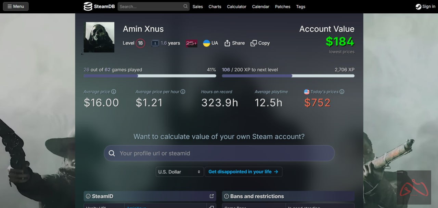The image size is (438, 208).
Task: Click the 1.6 years service badge
Action: [155, 43]
